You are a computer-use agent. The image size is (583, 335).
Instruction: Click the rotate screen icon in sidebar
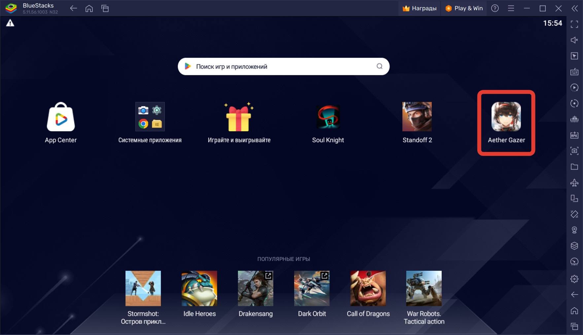click(x=574, y=198)
